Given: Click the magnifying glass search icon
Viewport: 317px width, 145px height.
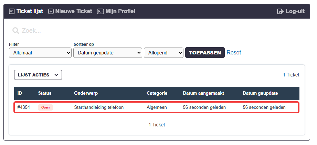Looking at the screenshot, I should tap(15, 31).
